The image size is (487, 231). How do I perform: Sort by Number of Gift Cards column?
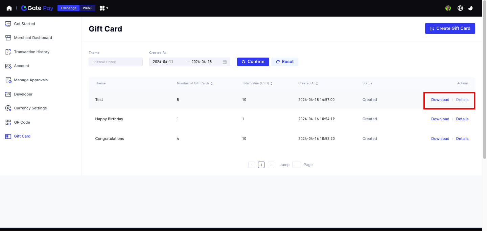[212, 83]
